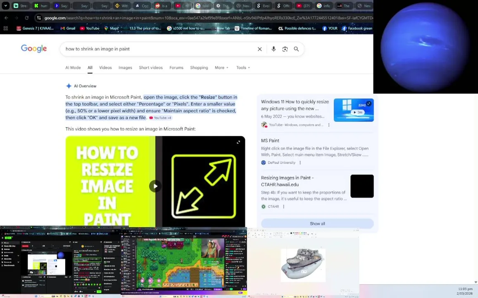
Task: Open options for DePaul University source
Action: click(300, 163)
